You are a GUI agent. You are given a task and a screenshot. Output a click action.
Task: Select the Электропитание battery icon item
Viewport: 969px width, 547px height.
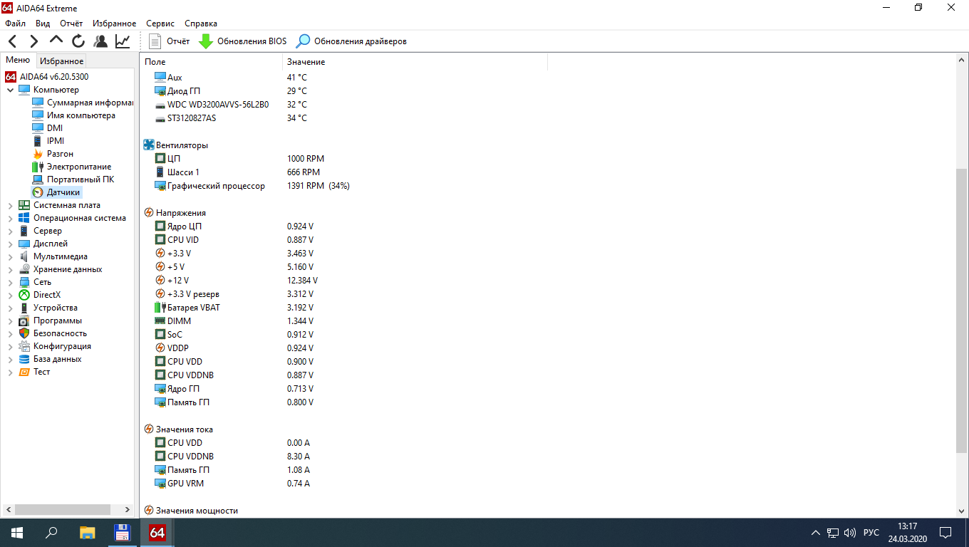[71, 167]
